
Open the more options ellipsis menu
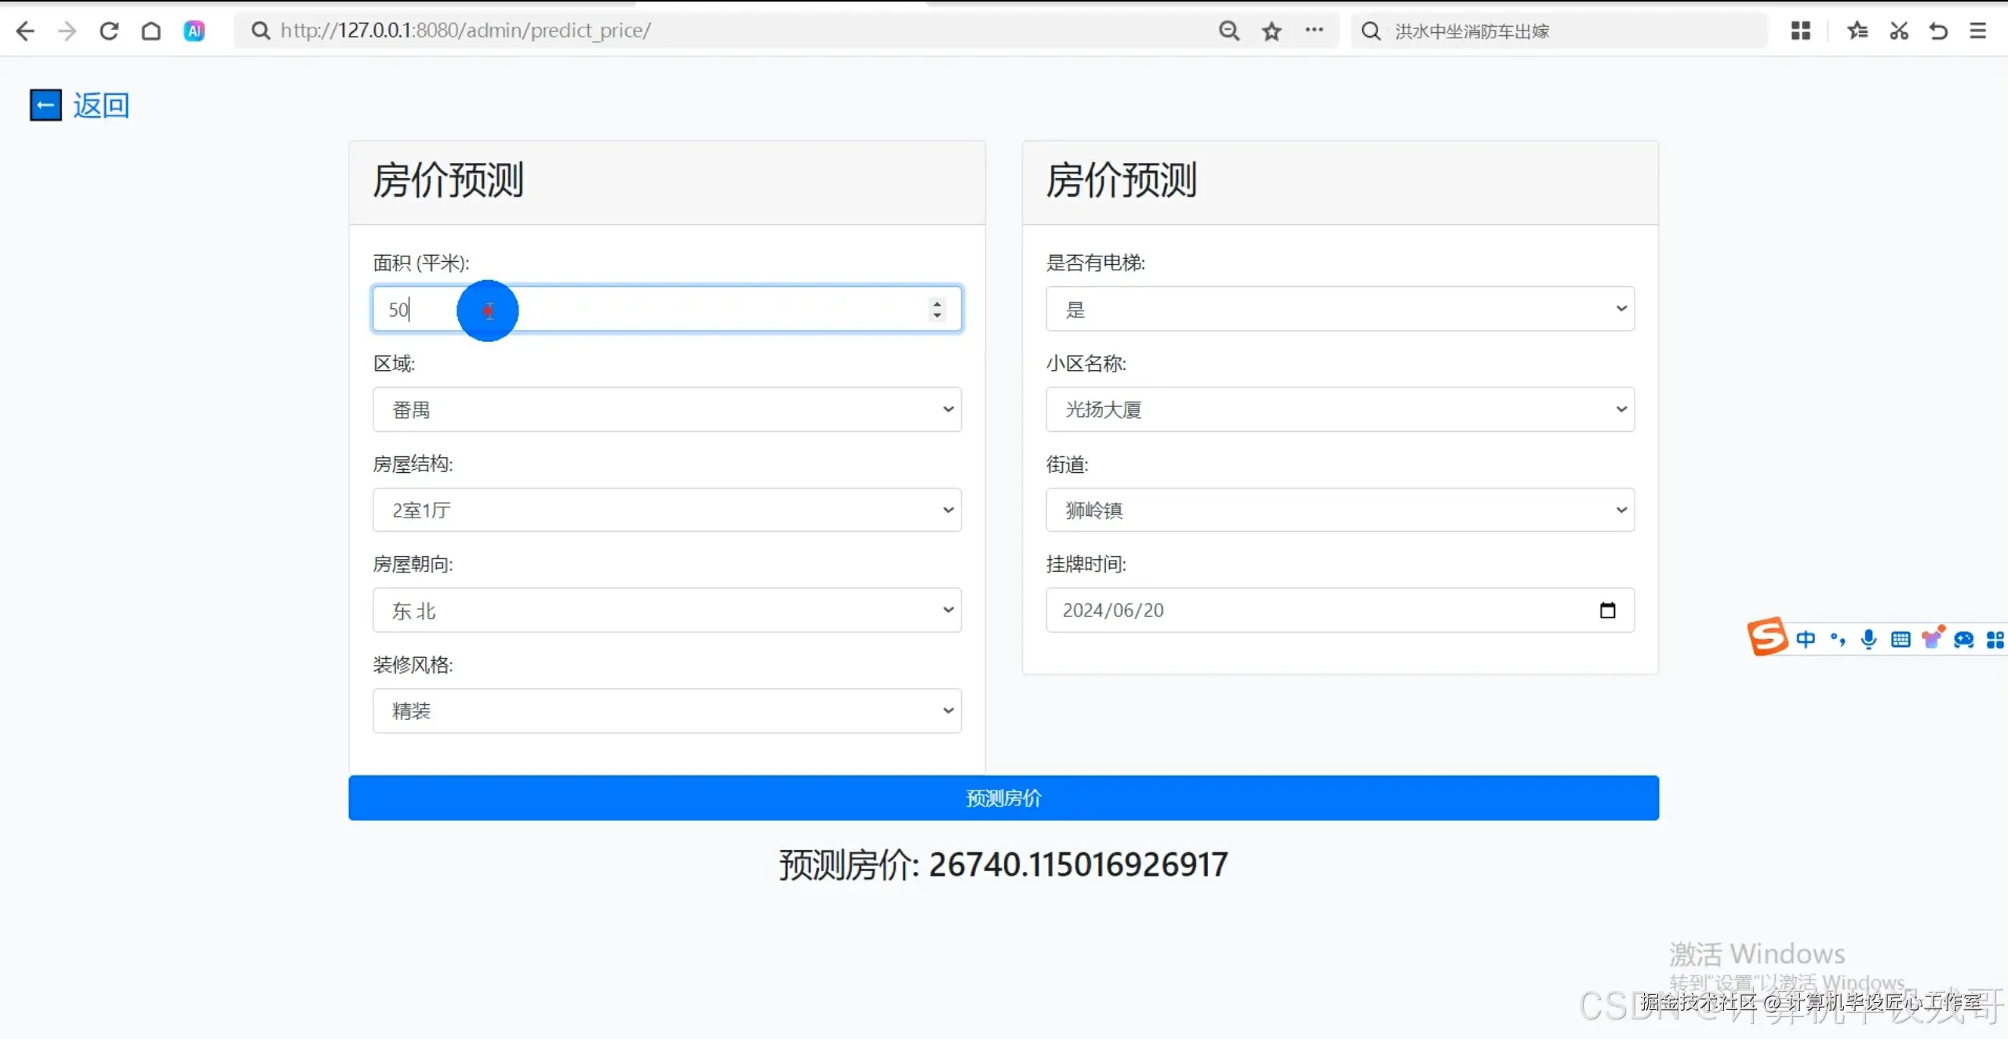coord(1315,31)
